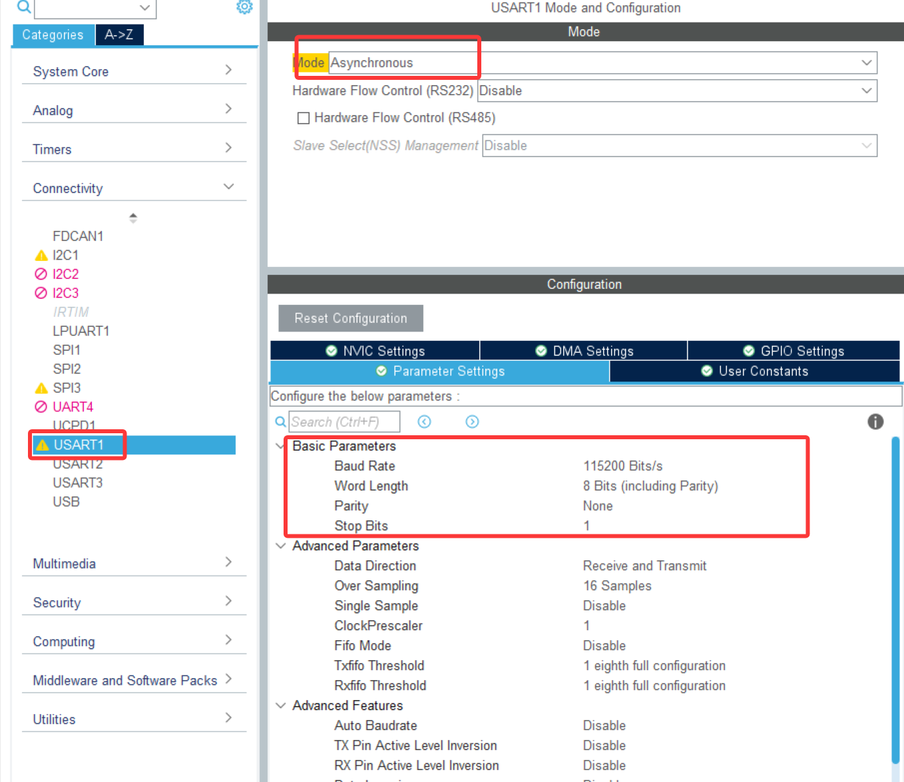
Task: Click the Reset Configuration button
Action: pos(351,318)
